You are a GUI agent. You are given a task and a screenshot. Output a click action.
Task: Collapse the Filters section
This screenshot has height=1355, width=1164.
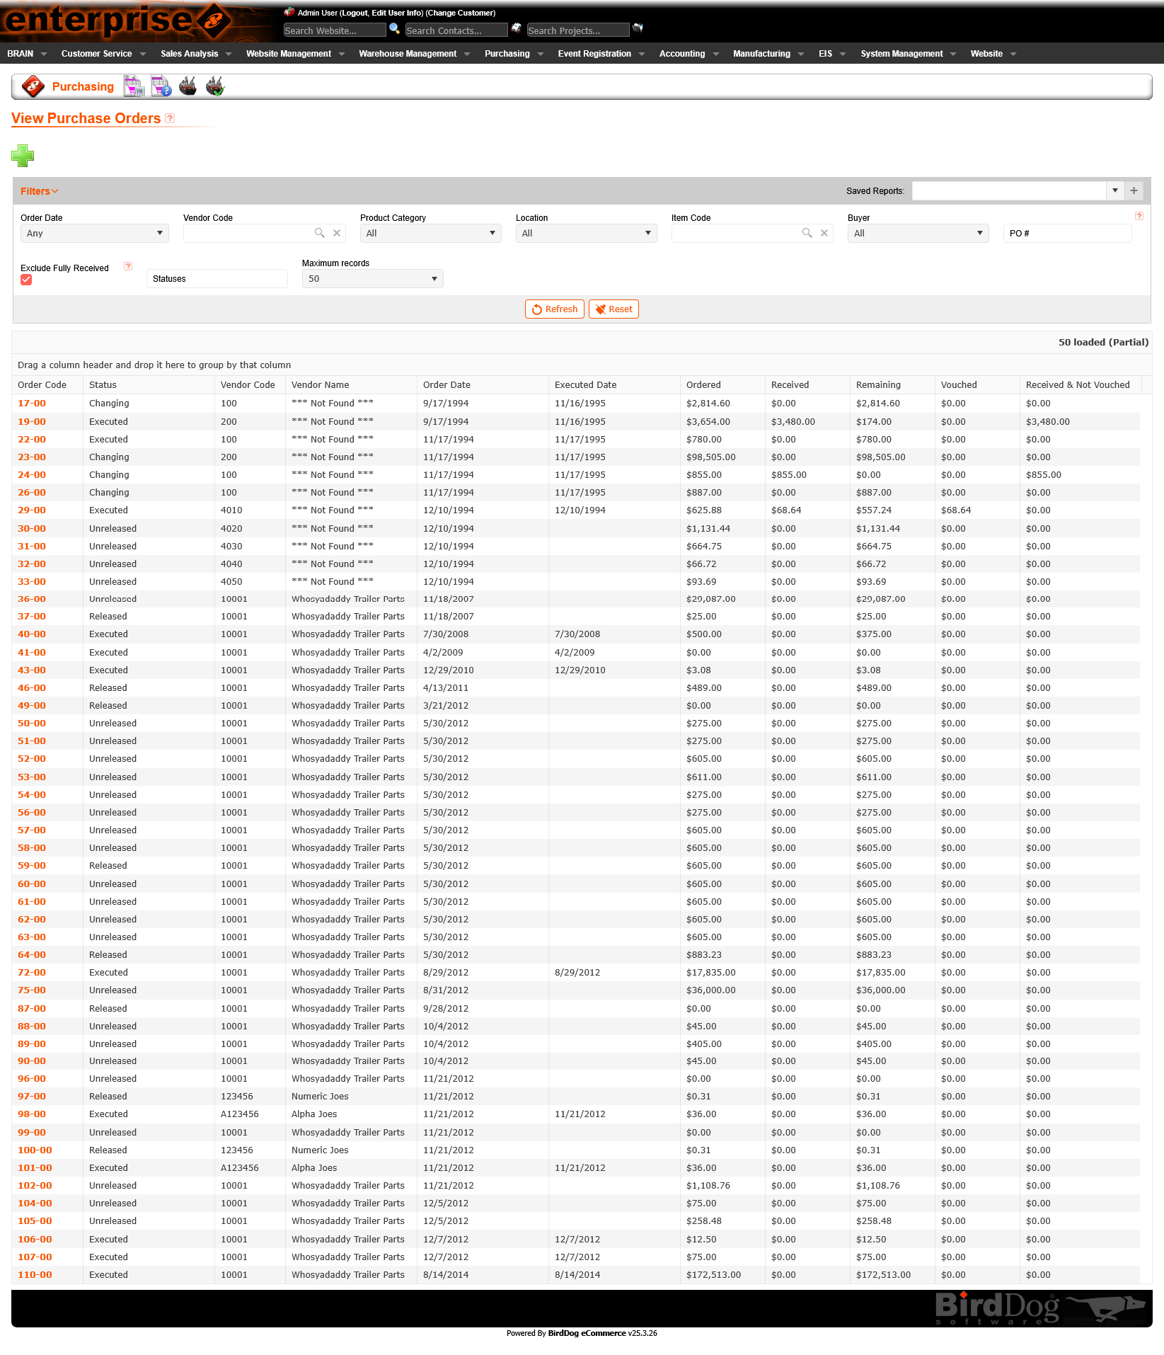38,190
